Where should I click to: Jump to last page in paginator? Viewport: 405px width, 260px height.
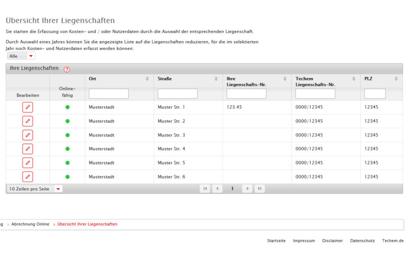[x=260, y=189]
